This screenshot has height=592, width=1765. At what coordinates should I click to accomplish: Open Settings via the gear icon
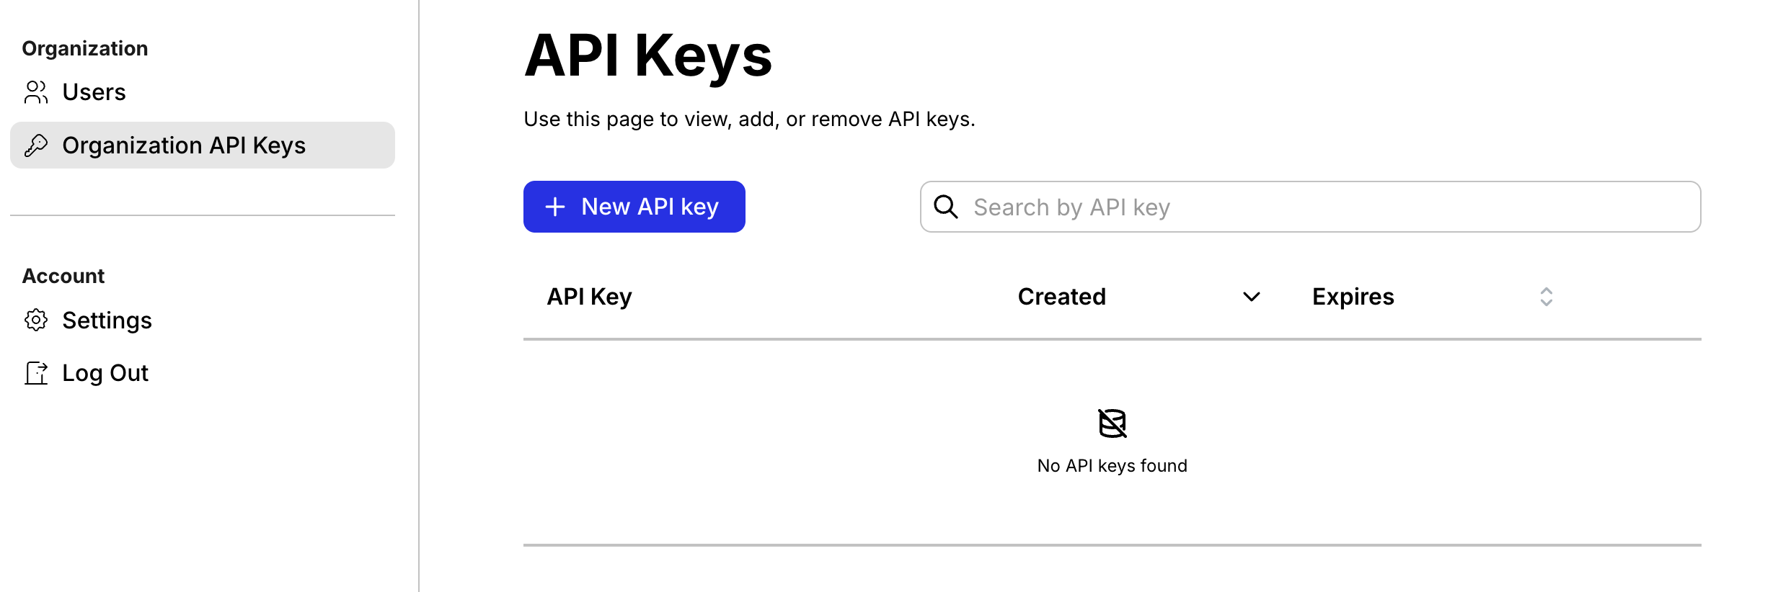(x=36, y=320)
